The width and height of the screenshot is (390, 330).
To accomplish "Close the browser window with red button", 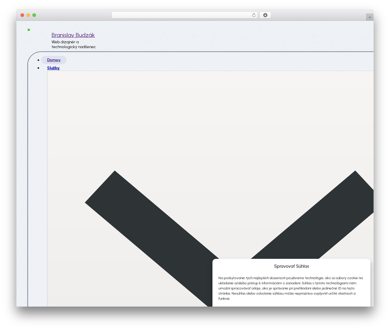I will tap(22, 15).
